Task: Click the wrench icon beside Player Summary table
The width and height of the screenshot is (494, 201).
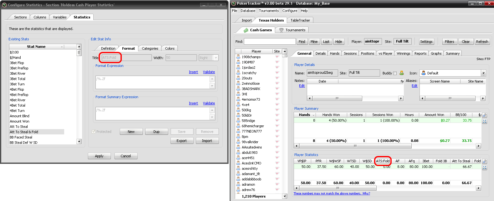Action: pos(485,115)
